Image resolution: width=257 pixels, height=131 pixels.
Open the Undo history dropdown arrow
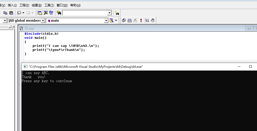tap(23, 13)
